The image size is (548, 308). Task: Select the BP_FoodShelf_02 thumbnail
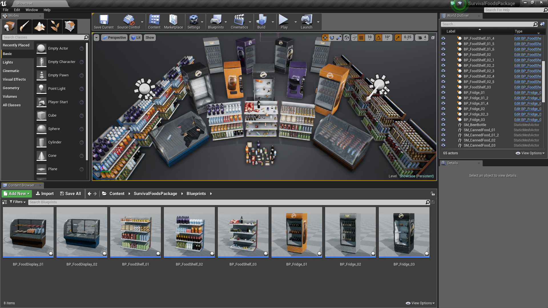coord(189,233)
